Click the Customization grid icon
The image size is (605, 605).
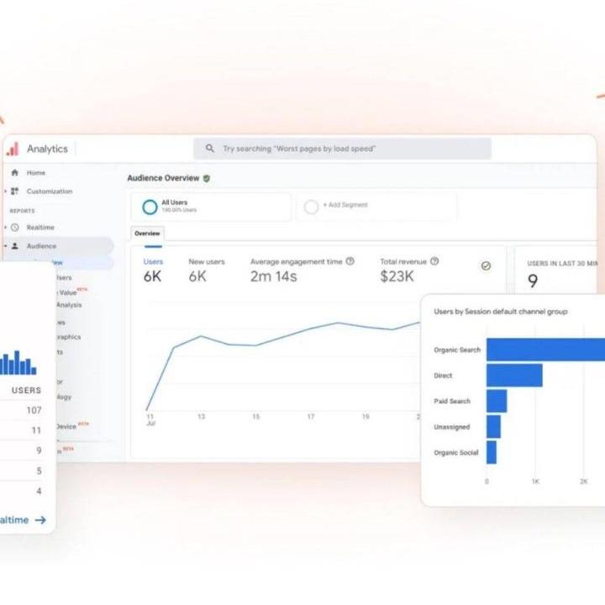[14, 192]
